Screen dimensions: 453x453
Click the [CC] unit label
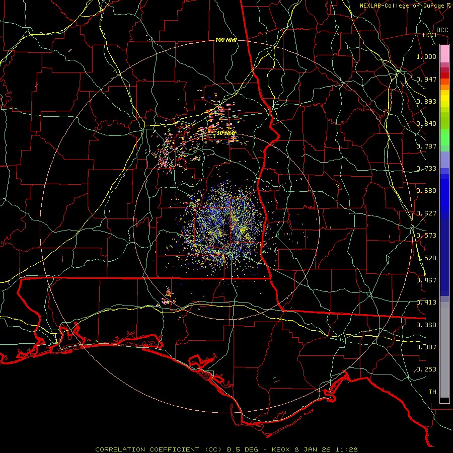429,35
